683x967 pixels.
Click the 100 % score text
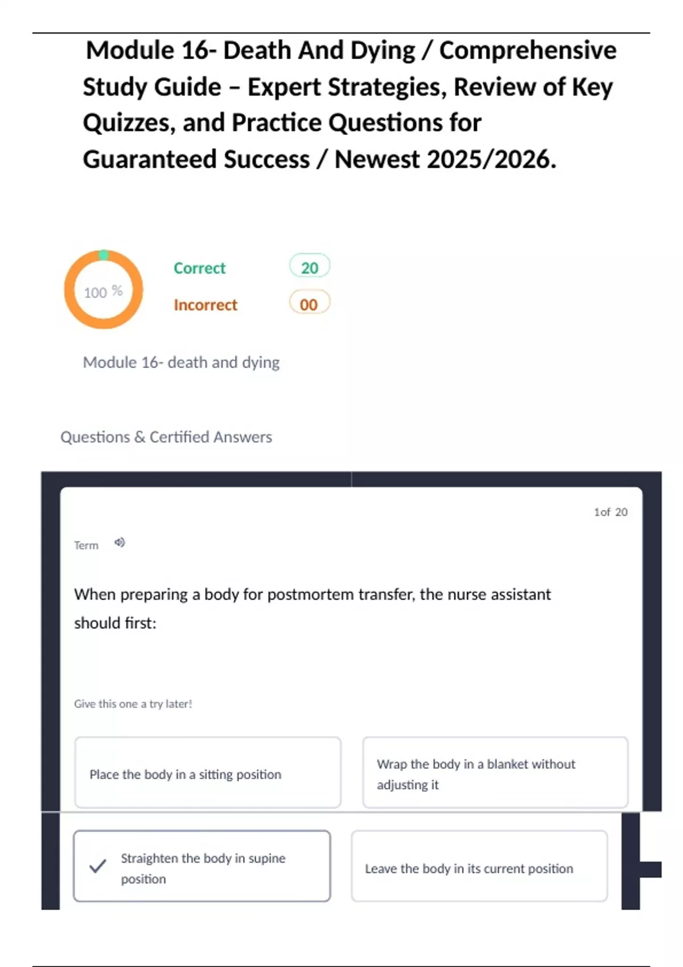coord(103,292)
